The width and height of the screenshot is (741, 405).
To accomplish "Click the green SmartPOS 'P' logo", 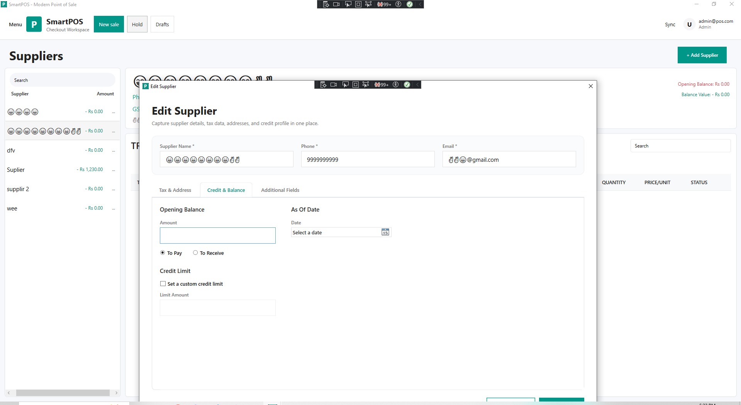I will [x=34, y=24].
